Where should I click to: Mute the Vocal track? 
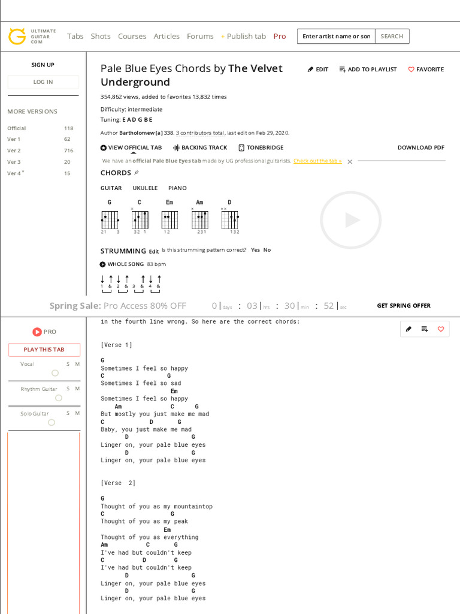77,364
